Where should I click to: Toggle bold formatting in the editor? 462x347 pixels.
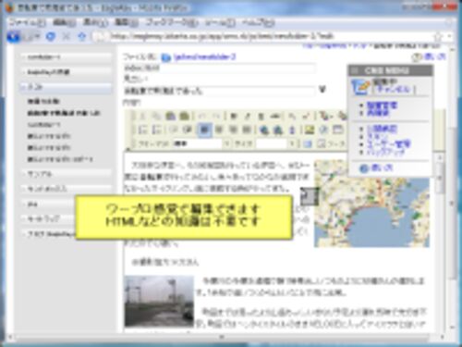[234, 116]
